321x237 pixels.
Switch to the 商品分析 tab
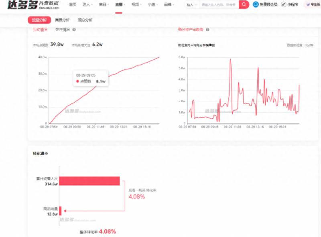[62, 20]
